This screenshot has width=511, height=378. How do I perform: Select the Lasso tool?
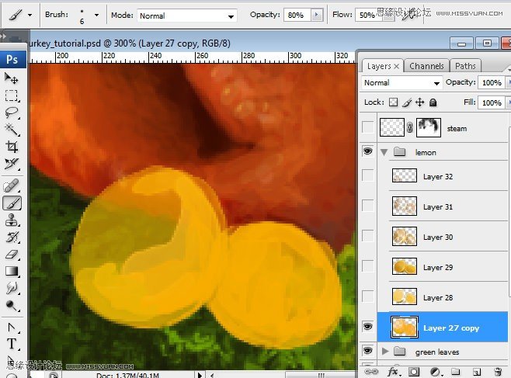tap(12, 113)
